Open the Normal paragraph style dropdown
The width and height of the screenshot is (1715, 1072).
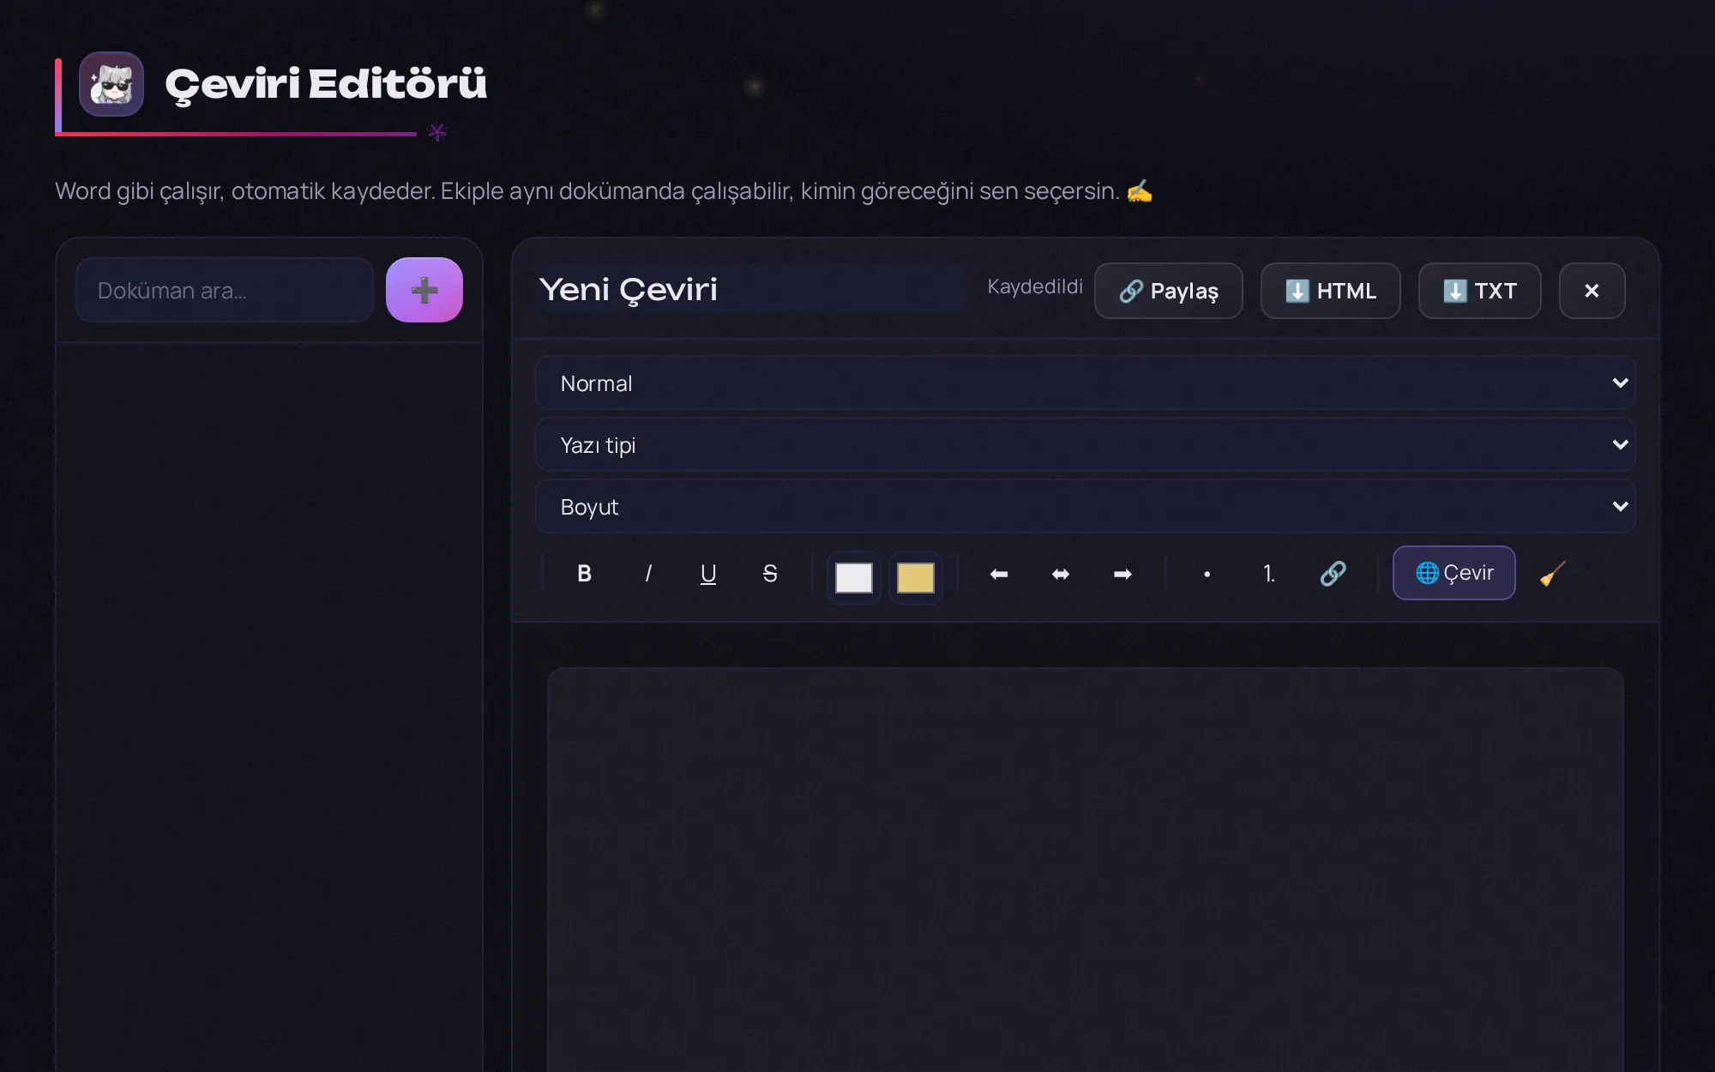tap(1085, 383)
